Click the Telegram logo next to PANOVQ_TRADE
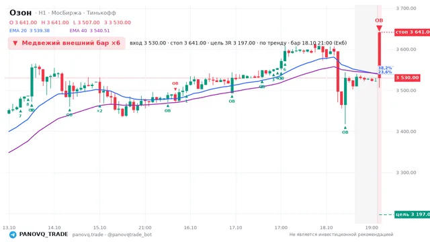430x242 pixels. coord(13,235)
